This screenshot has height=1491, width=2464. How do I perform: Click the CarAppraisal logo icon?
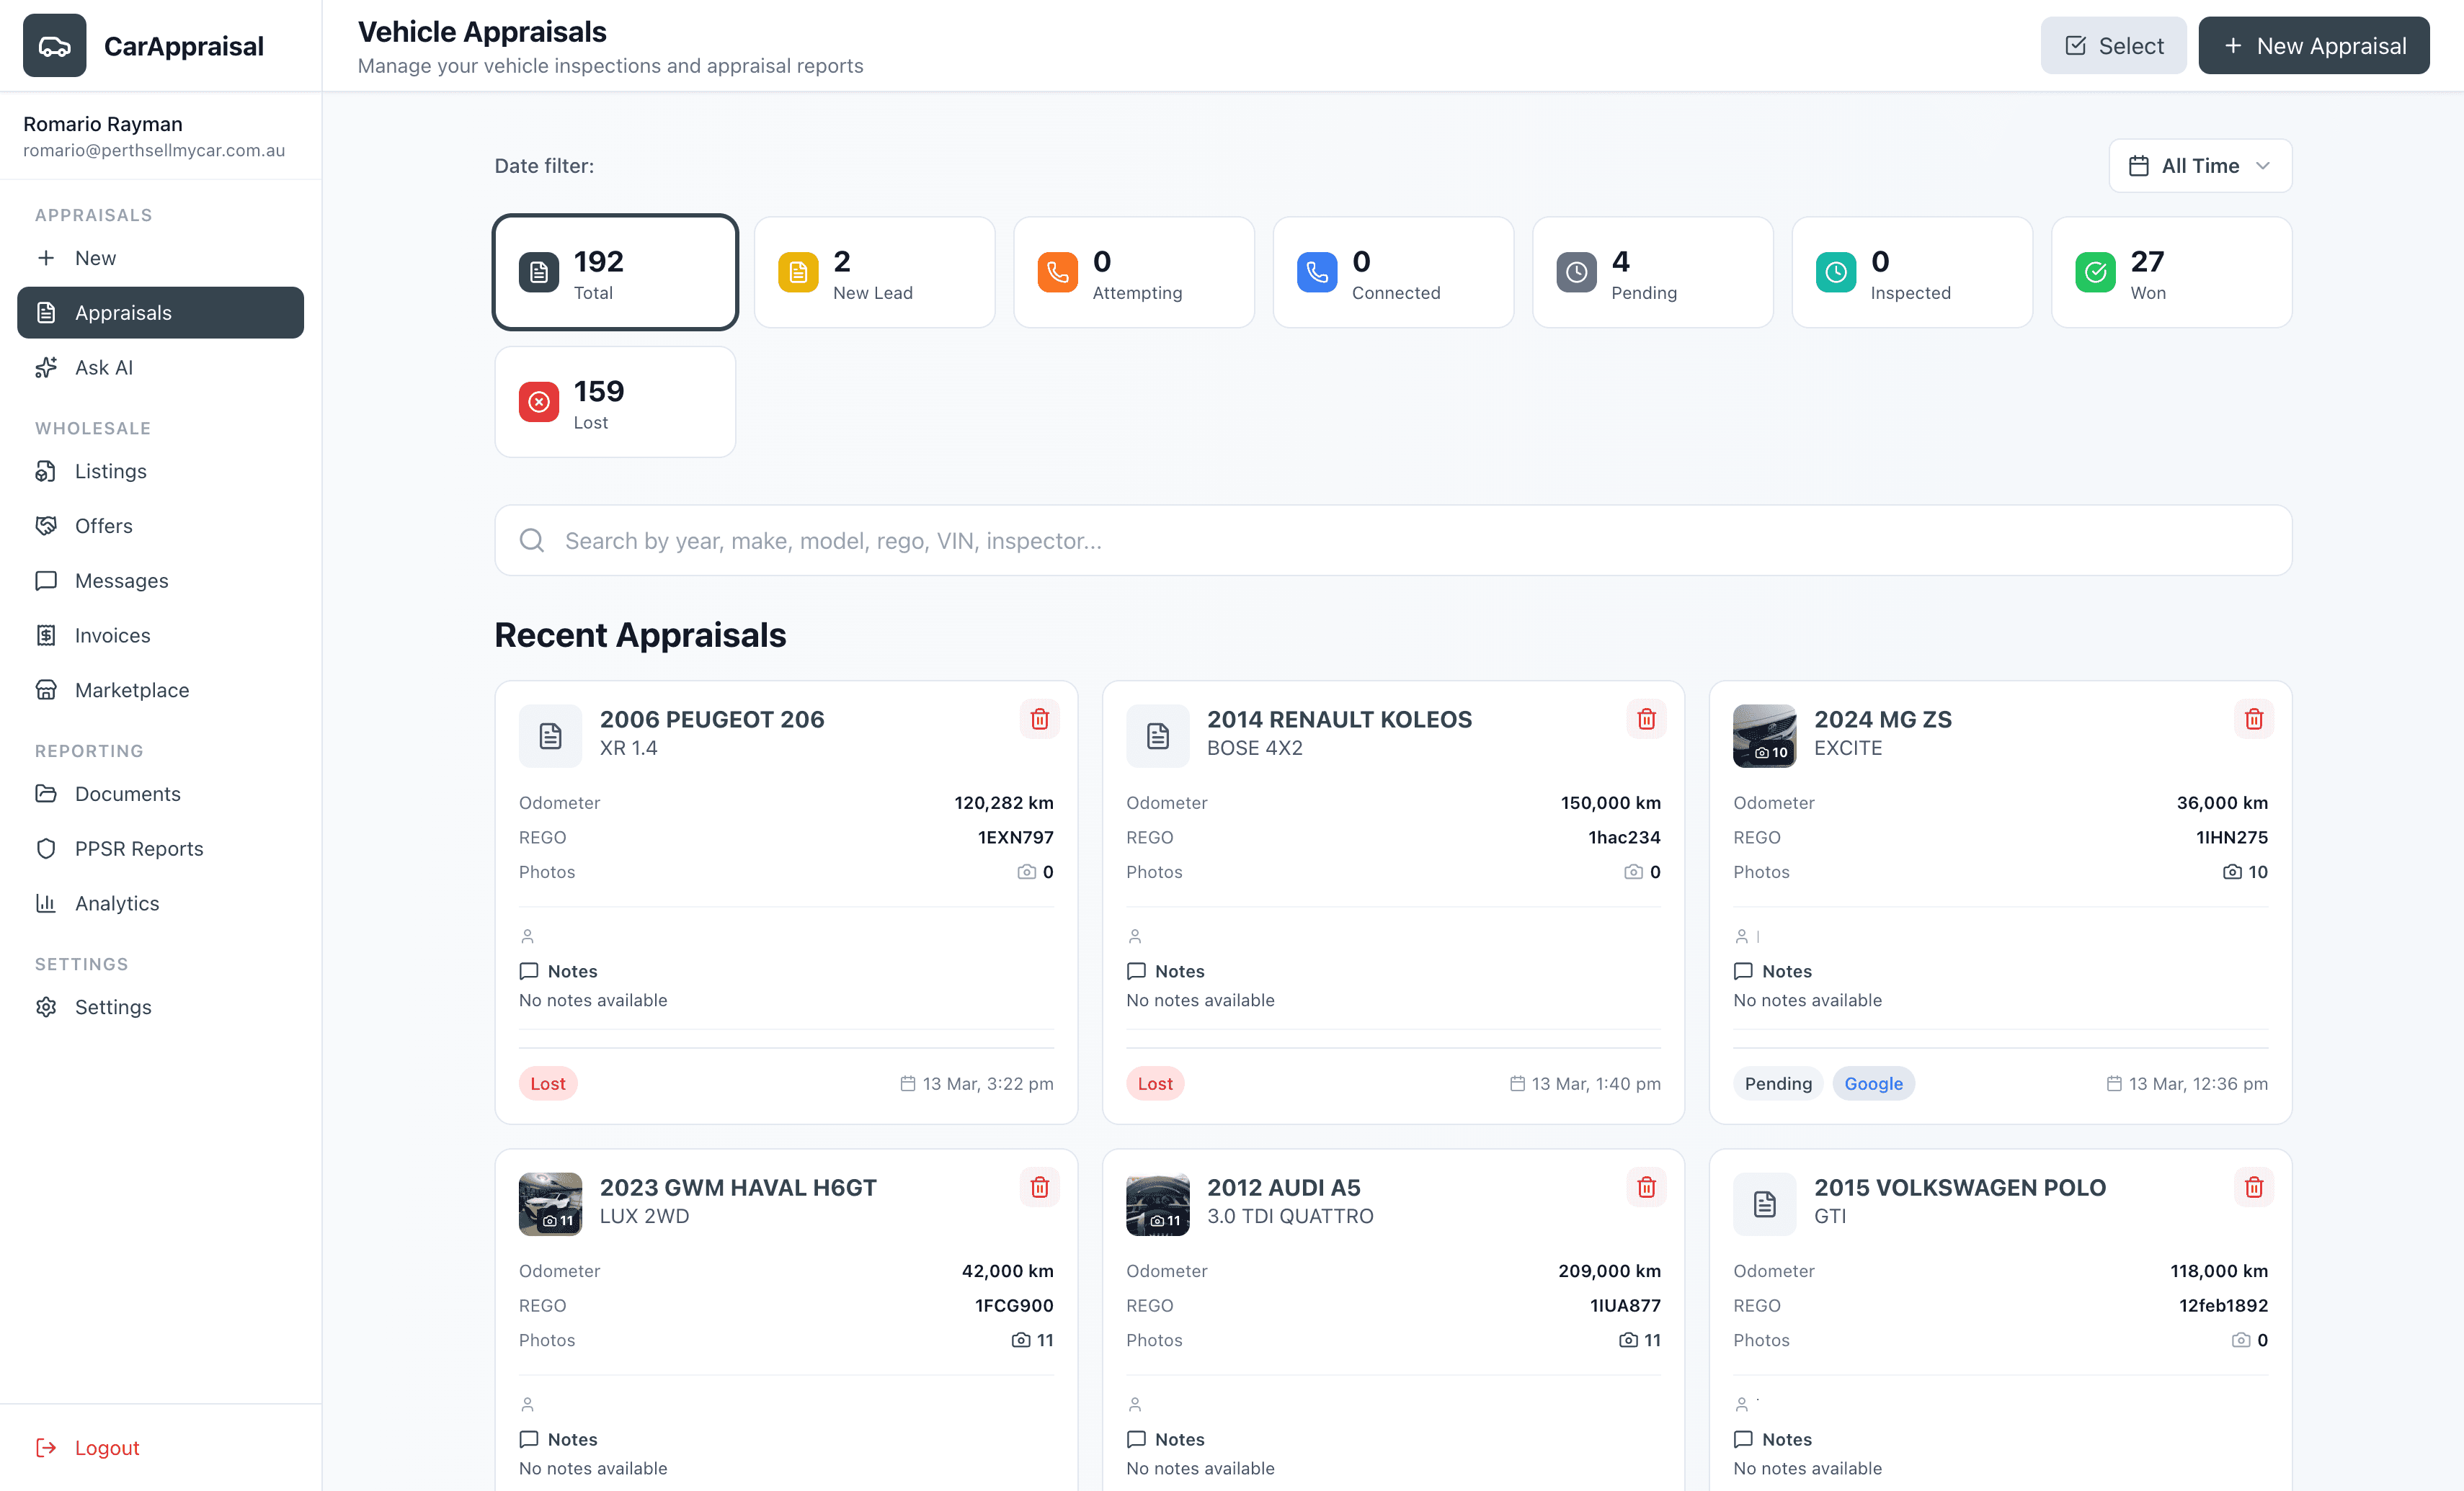[55, 45]
